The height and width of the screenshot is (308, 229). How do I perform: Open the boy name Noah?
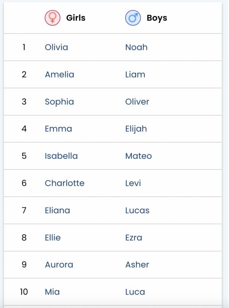136,47
